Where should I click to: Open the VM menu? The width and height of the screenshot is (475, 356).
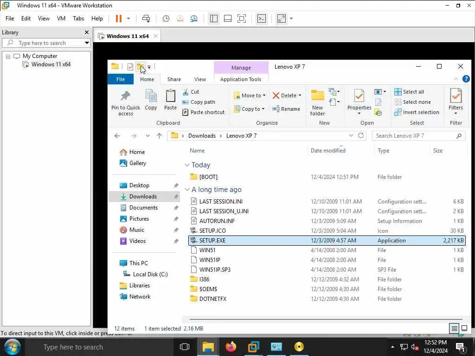point(61,19)
